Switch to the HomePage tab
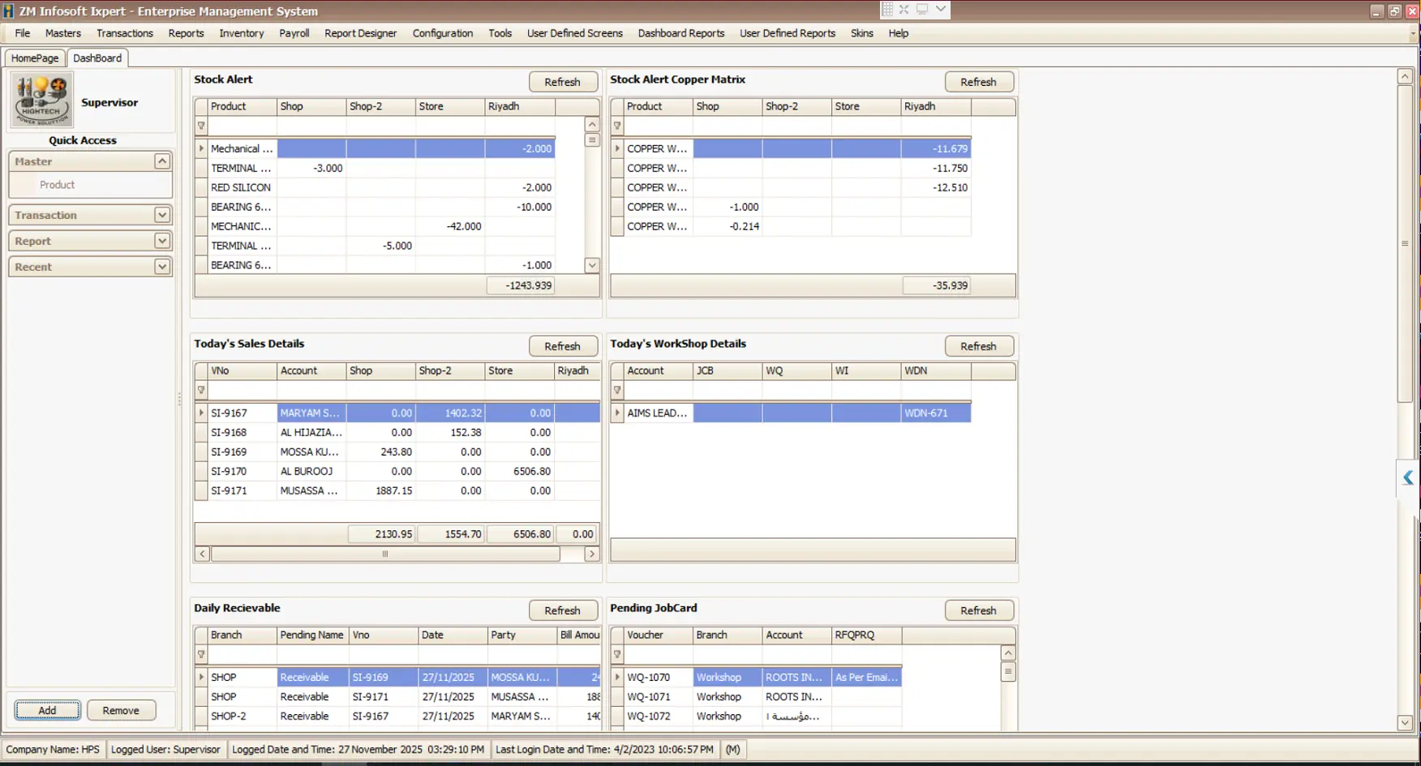This screenshot has width=1421, height=766. [x=34, y=58]
